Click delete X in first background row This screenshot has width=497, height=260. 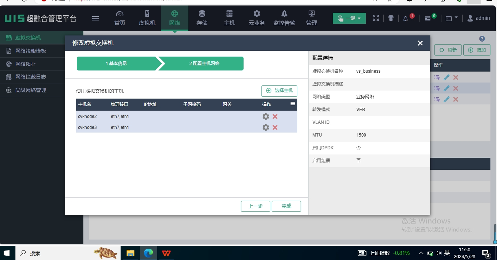coord(456,77)
